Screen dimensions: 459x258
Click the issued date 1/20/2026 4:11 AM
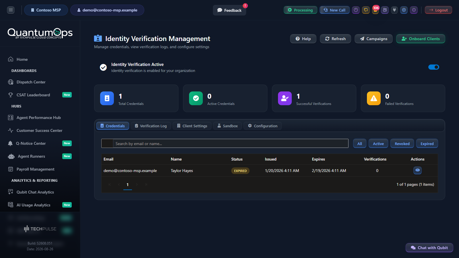pyautogui.click(x=282, y=171)
